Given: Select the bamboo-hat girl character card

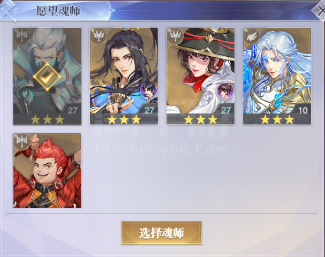Looking at the screenshot, I should tap(200, 76).
